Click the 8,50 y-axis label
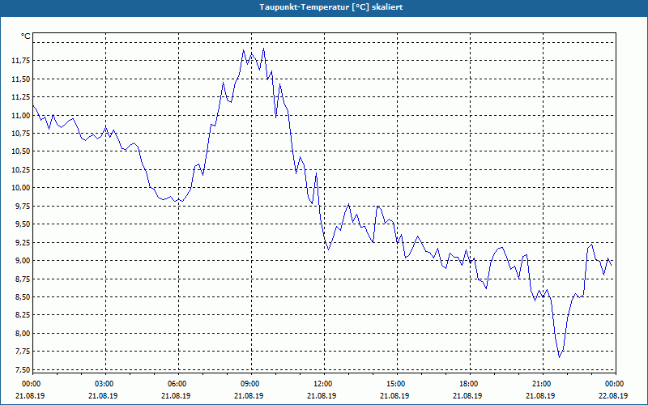 coord(23,296)
